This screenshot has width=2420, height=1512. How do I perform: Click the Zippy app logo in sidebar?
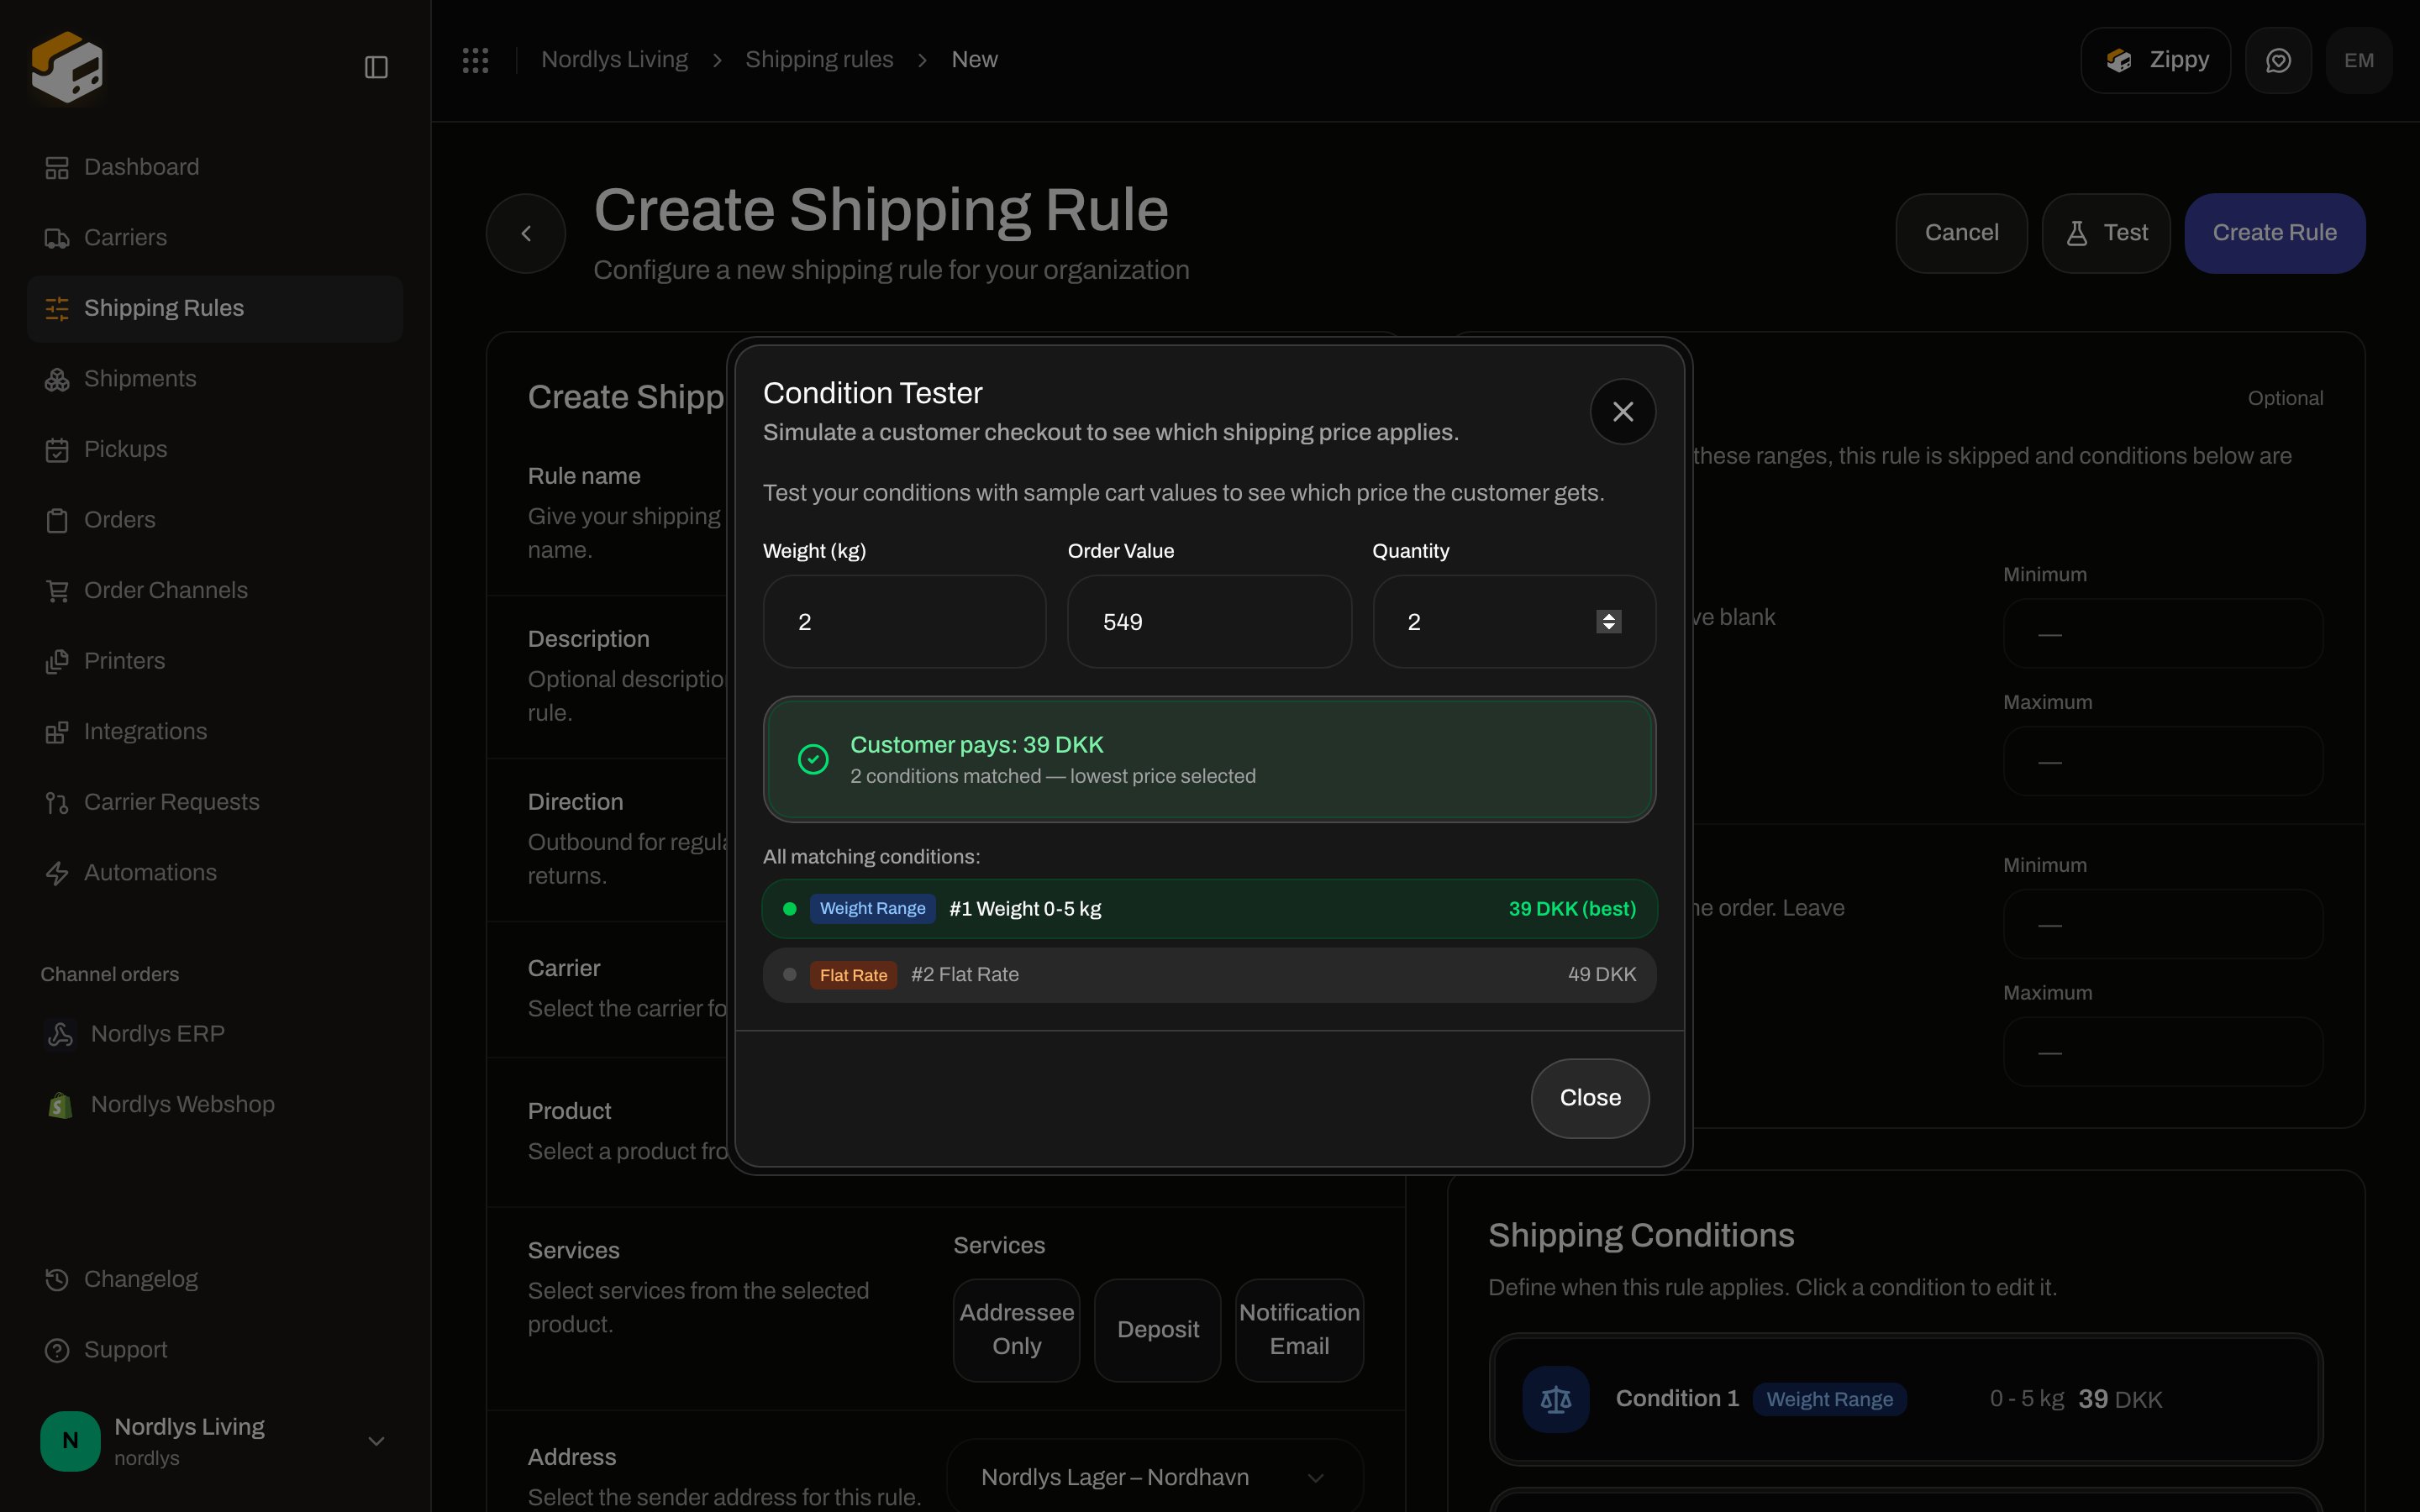click(x=67, y=66)
